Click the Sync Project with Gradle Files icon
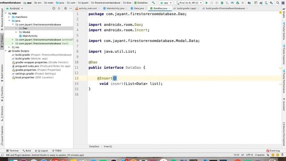The image size is (286, 161). 261,3
